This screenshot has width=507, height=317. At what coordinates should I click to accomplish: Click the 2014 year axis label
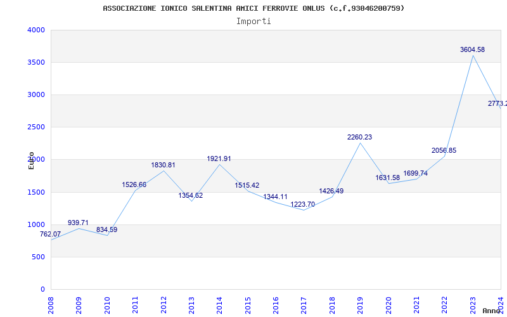pos(219,306)
